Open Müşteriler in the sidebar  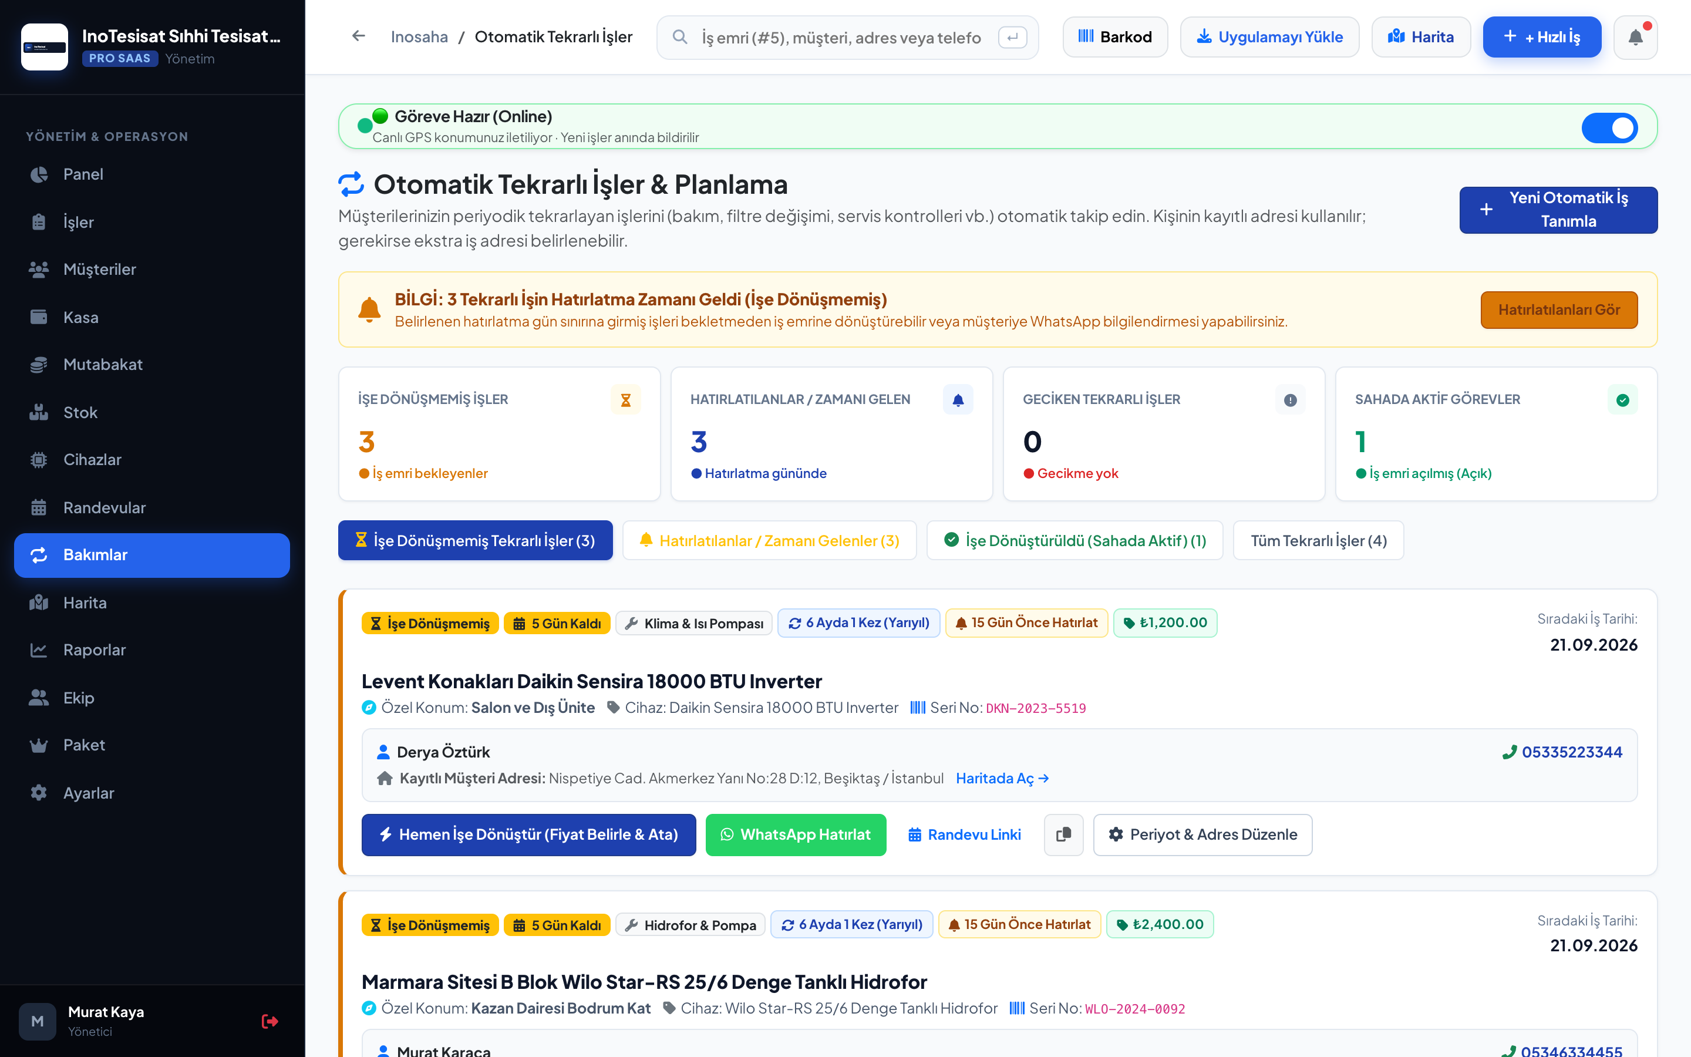(x=151, y=269)
